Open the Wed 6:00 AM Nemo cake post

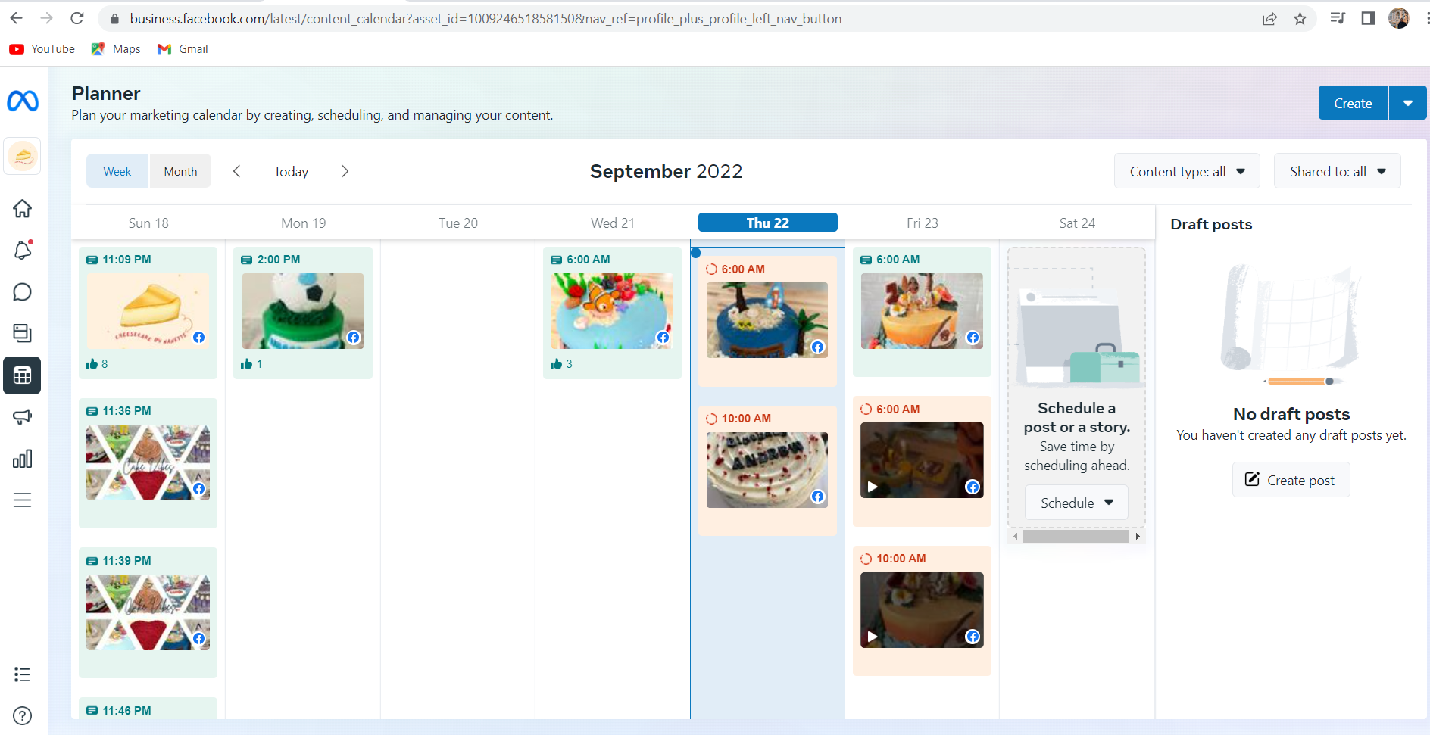(612, 311)
